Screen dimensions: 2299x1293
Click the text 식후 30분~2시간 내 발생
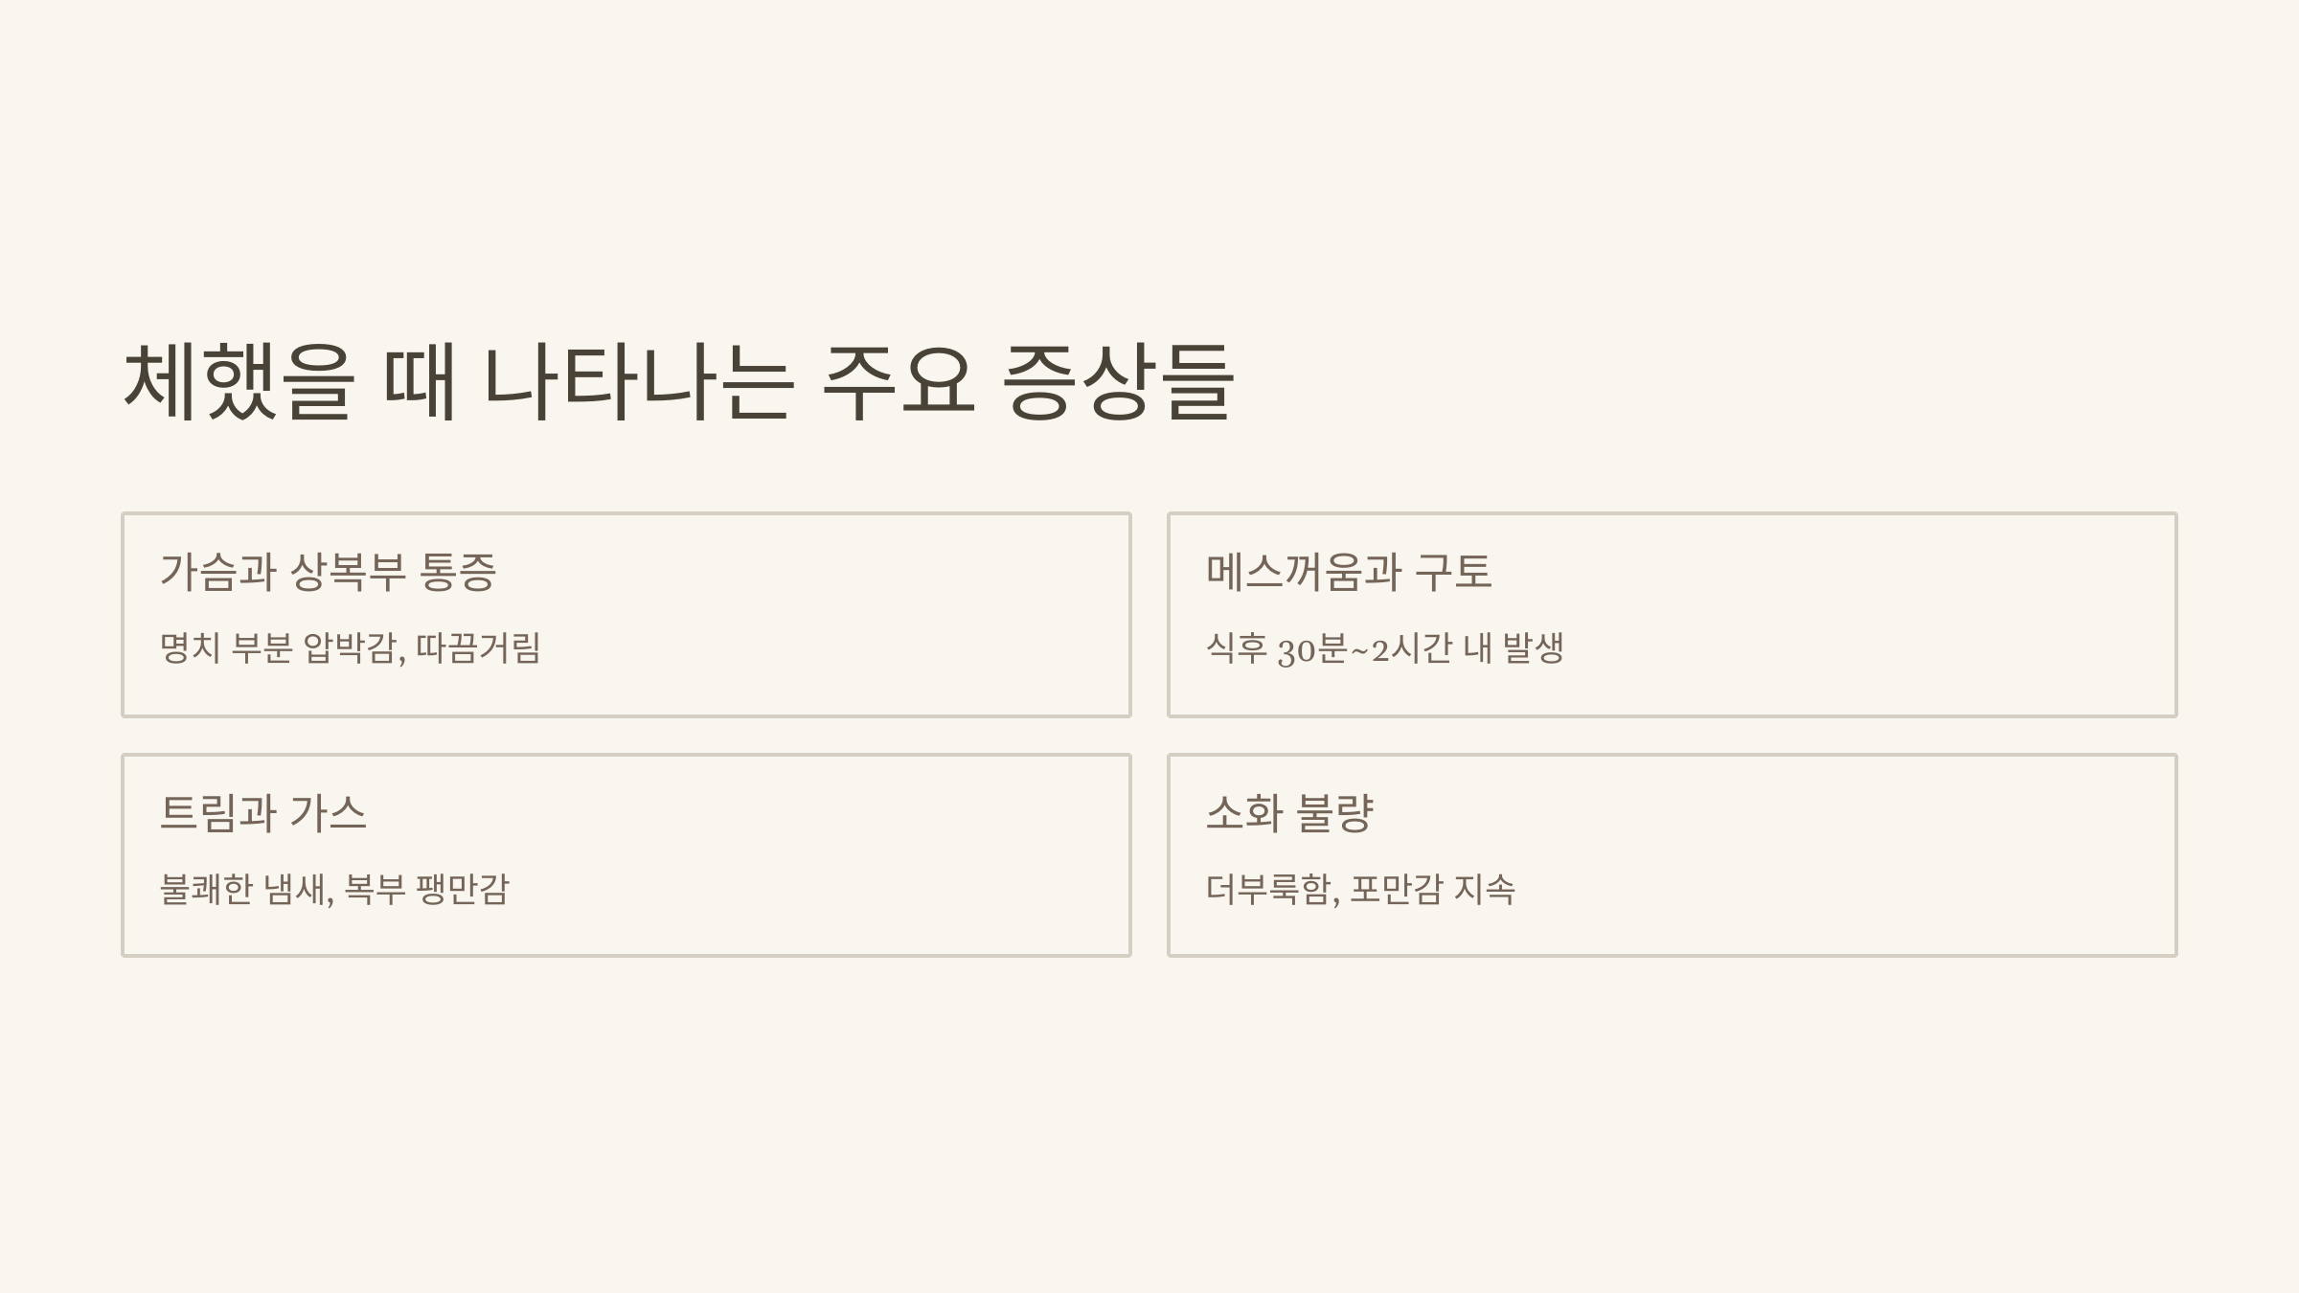click(x=1385, y=648)
